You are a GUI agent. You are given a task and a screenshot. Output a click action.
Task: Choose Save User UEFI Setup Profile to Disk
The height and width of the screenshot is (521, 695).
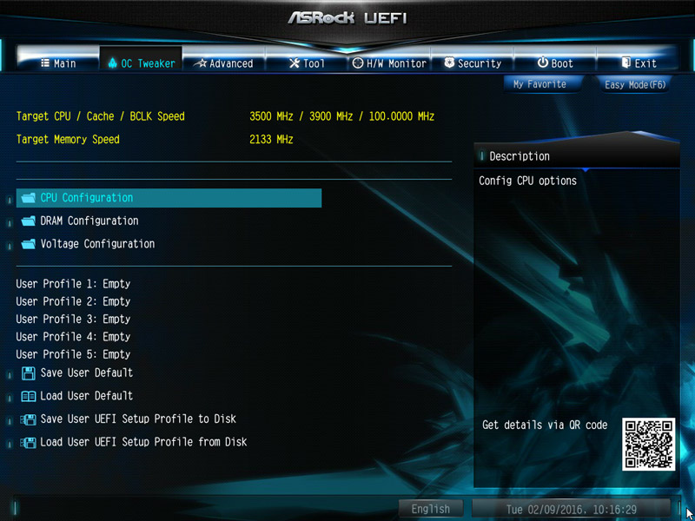[138, 419]
